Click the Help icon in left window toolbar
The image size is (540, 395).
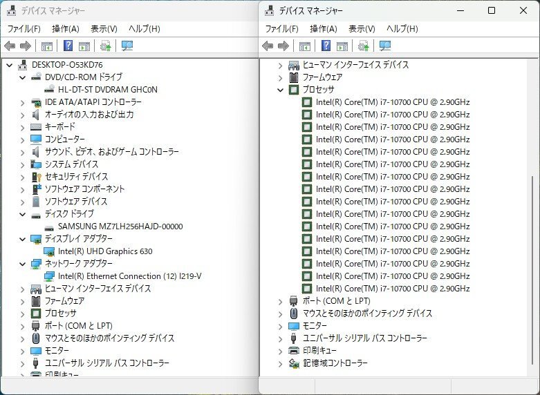pos(68,46)
